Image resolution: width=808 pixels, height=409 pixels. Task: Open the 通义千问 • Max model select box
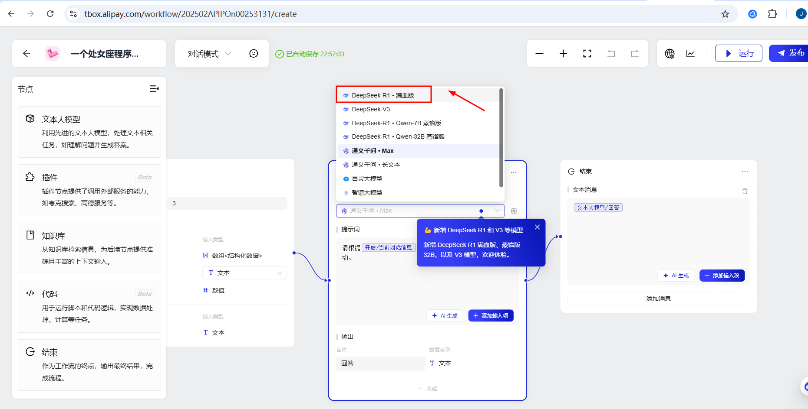[420, 211]
